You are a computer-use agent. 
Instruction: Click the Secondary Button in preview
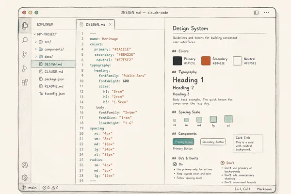click(213, 142)
